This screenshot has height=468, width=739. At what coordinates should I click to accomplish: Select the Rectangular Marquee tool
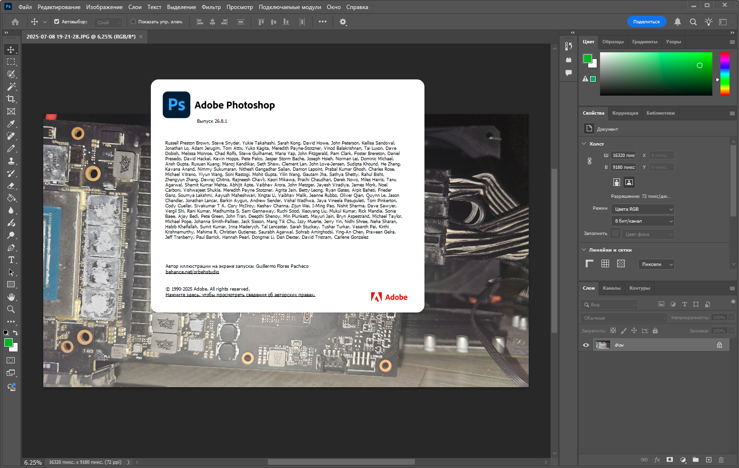(11, 62)
